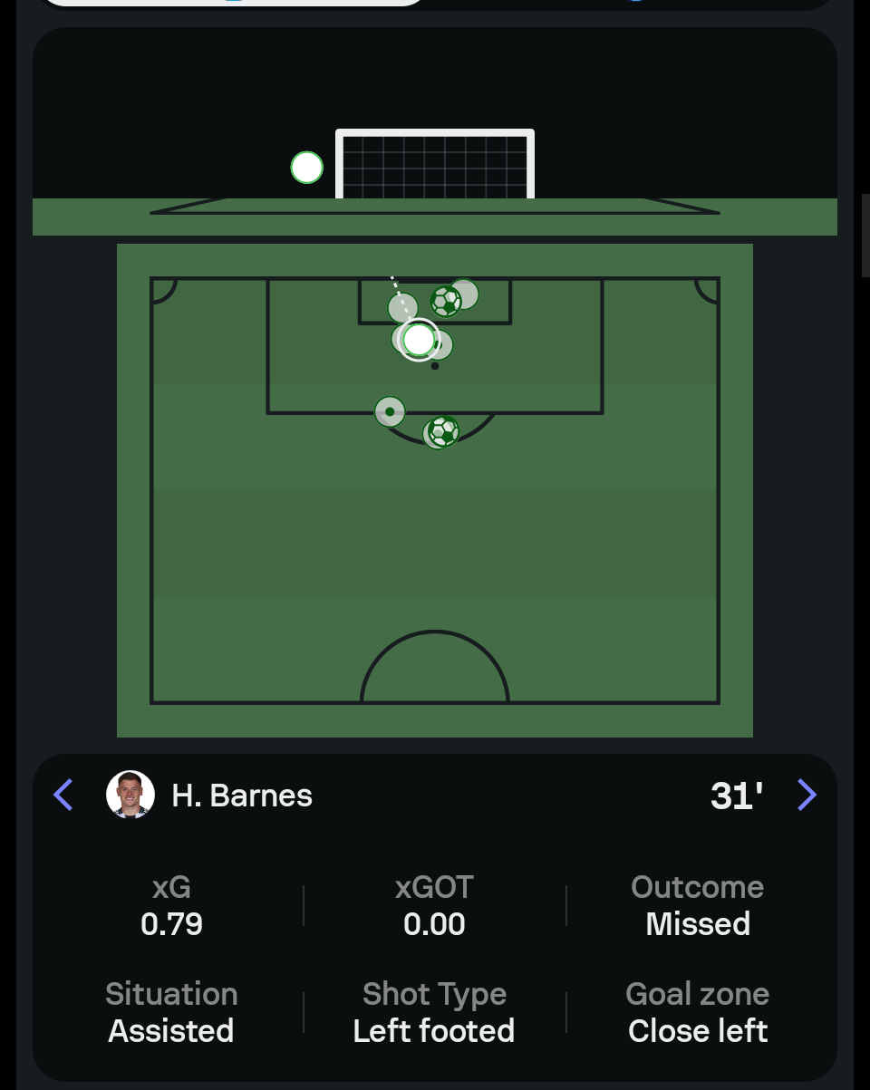Image resolution: width=870 pixels, height=1090 pixels.
Task: Select the goal ball marker inside six-yard box
Action: tap(446, 301)
